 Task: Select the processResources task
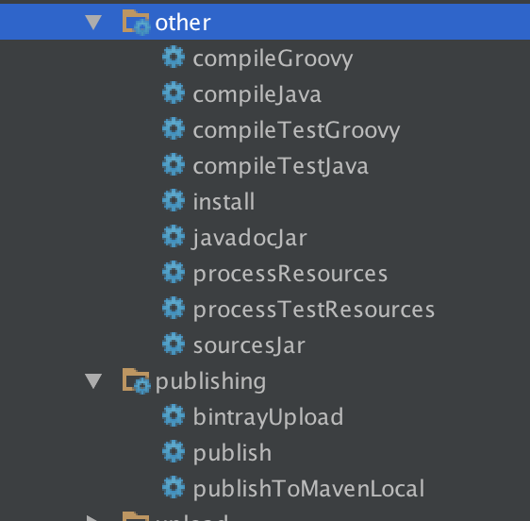coord(290,274)
